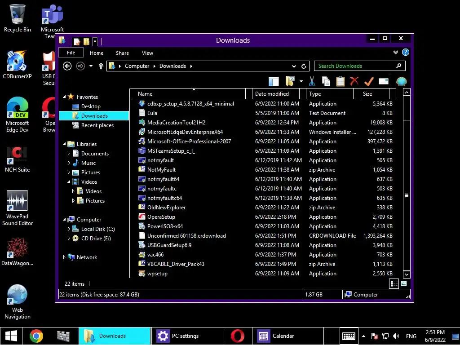Screen dimensions: 460x345
Task: Sort files by Date modified column
Action: 276,94
